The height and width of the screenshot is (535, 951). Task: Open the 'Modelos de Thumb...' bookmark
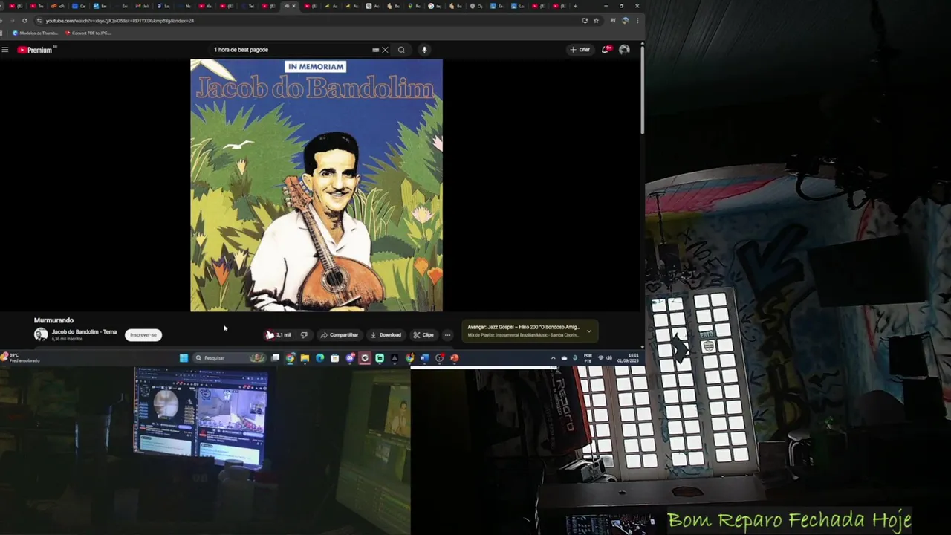coord(35,33)
